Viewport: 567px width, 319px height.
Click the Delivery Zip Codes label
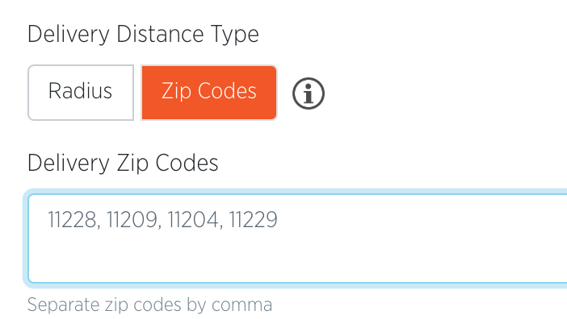123,164
